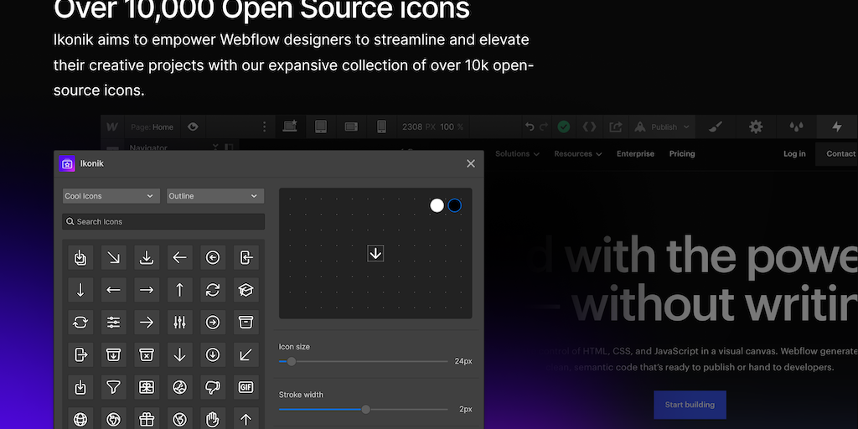Go to Pricing in the navigation
Image resolution: width=858 pixels, height=429 pixels.
coord(682,154)
